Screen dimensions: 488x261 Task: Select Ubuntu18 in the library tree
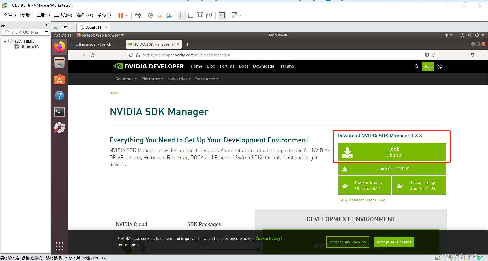point(29,47)
